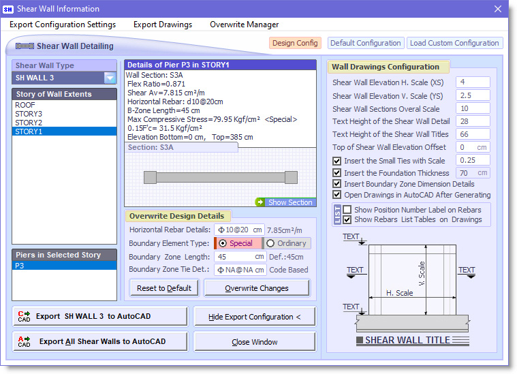Uncheck Open Drawings in AutoCAD After Generating
This screenshot has height=374, width=517.
pyautogui.click(x=337, y=195)
